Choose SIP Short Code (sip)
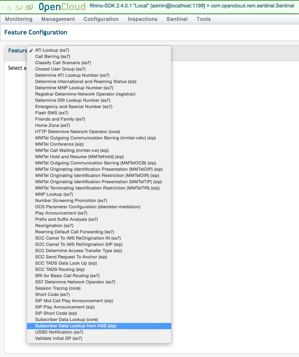The width and height of the screenshot is (299, 357). 56,313
